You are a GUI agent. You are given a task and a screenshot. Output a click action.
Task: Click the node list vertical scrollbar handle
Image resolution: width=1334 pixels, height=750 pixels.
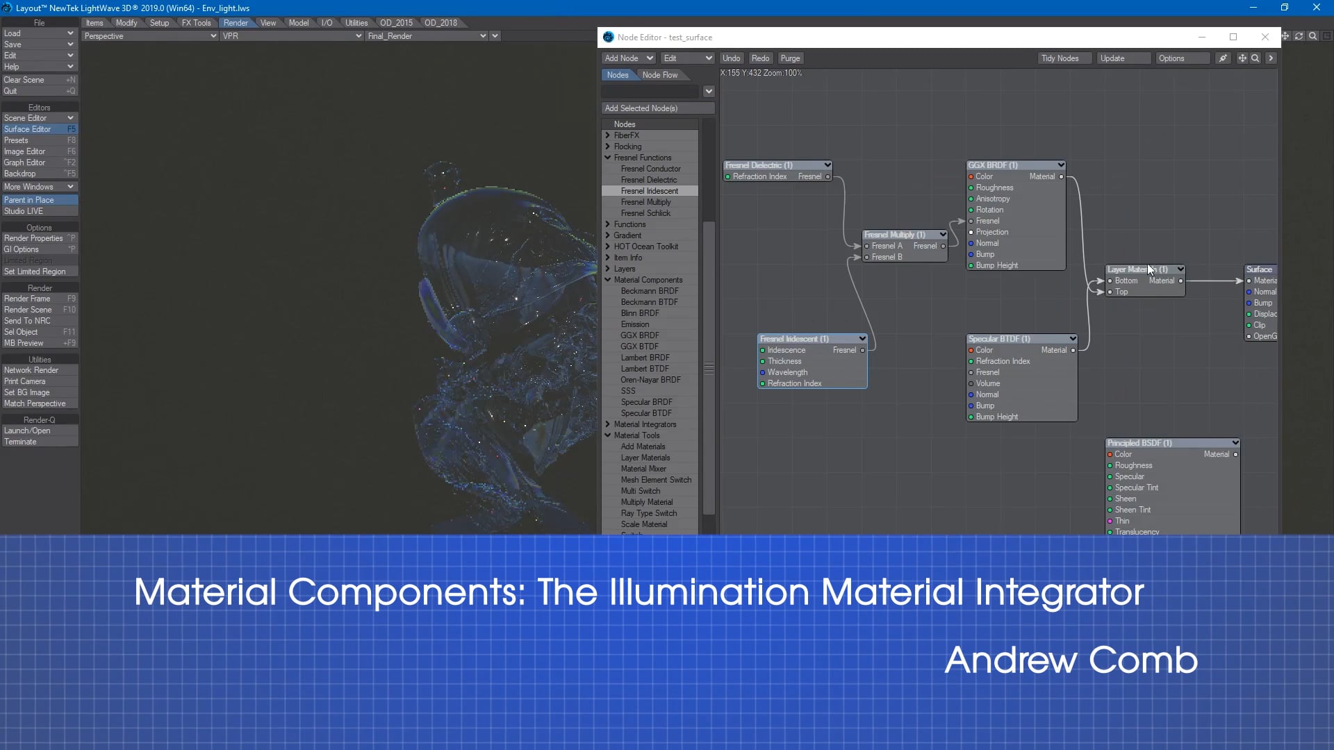point(709,368)
